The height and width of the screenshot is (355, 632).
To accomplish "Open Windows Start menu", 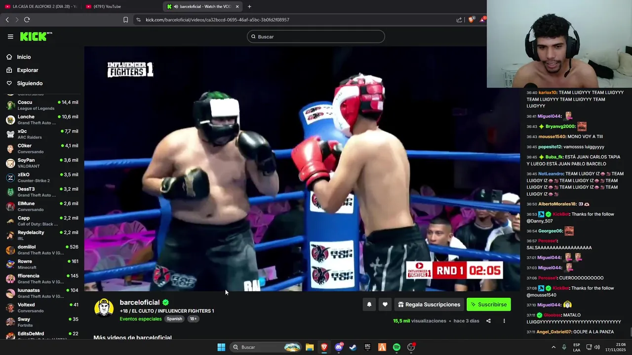I will [221, 347].
